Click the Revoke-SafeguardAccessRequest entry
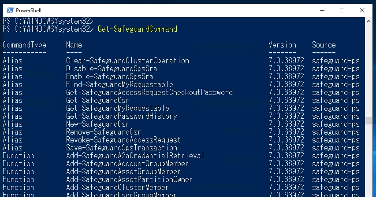Screen dimensions: 376x197 [123, 140]
